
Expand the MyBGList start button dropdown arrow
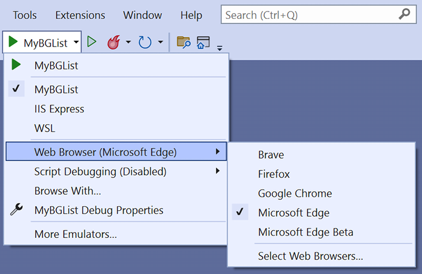click(x=76, y=42)
